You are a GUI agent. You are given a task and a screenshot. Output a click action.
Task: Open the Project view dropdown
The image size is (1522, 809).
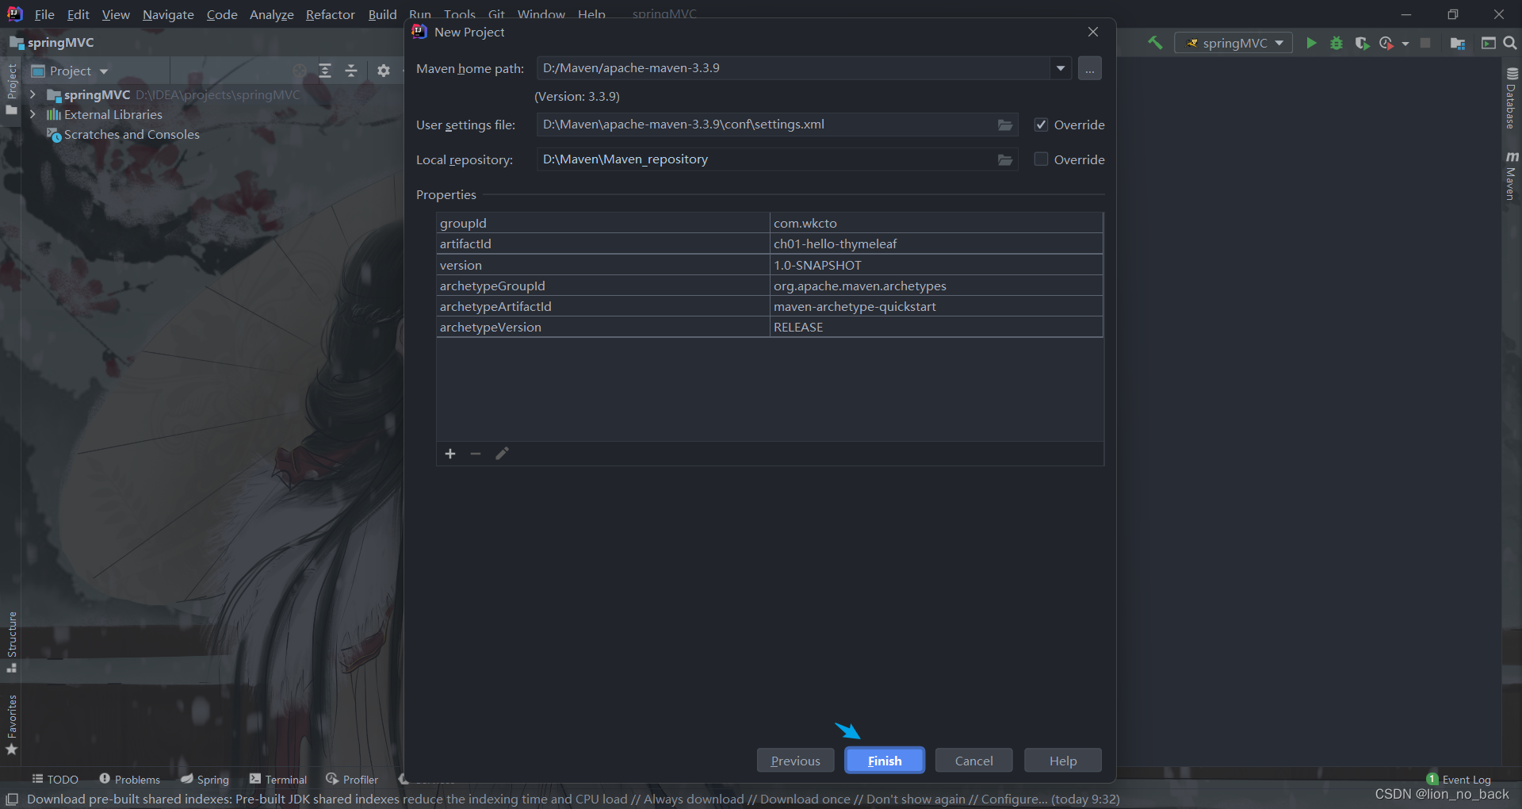(x=70, y=71)
